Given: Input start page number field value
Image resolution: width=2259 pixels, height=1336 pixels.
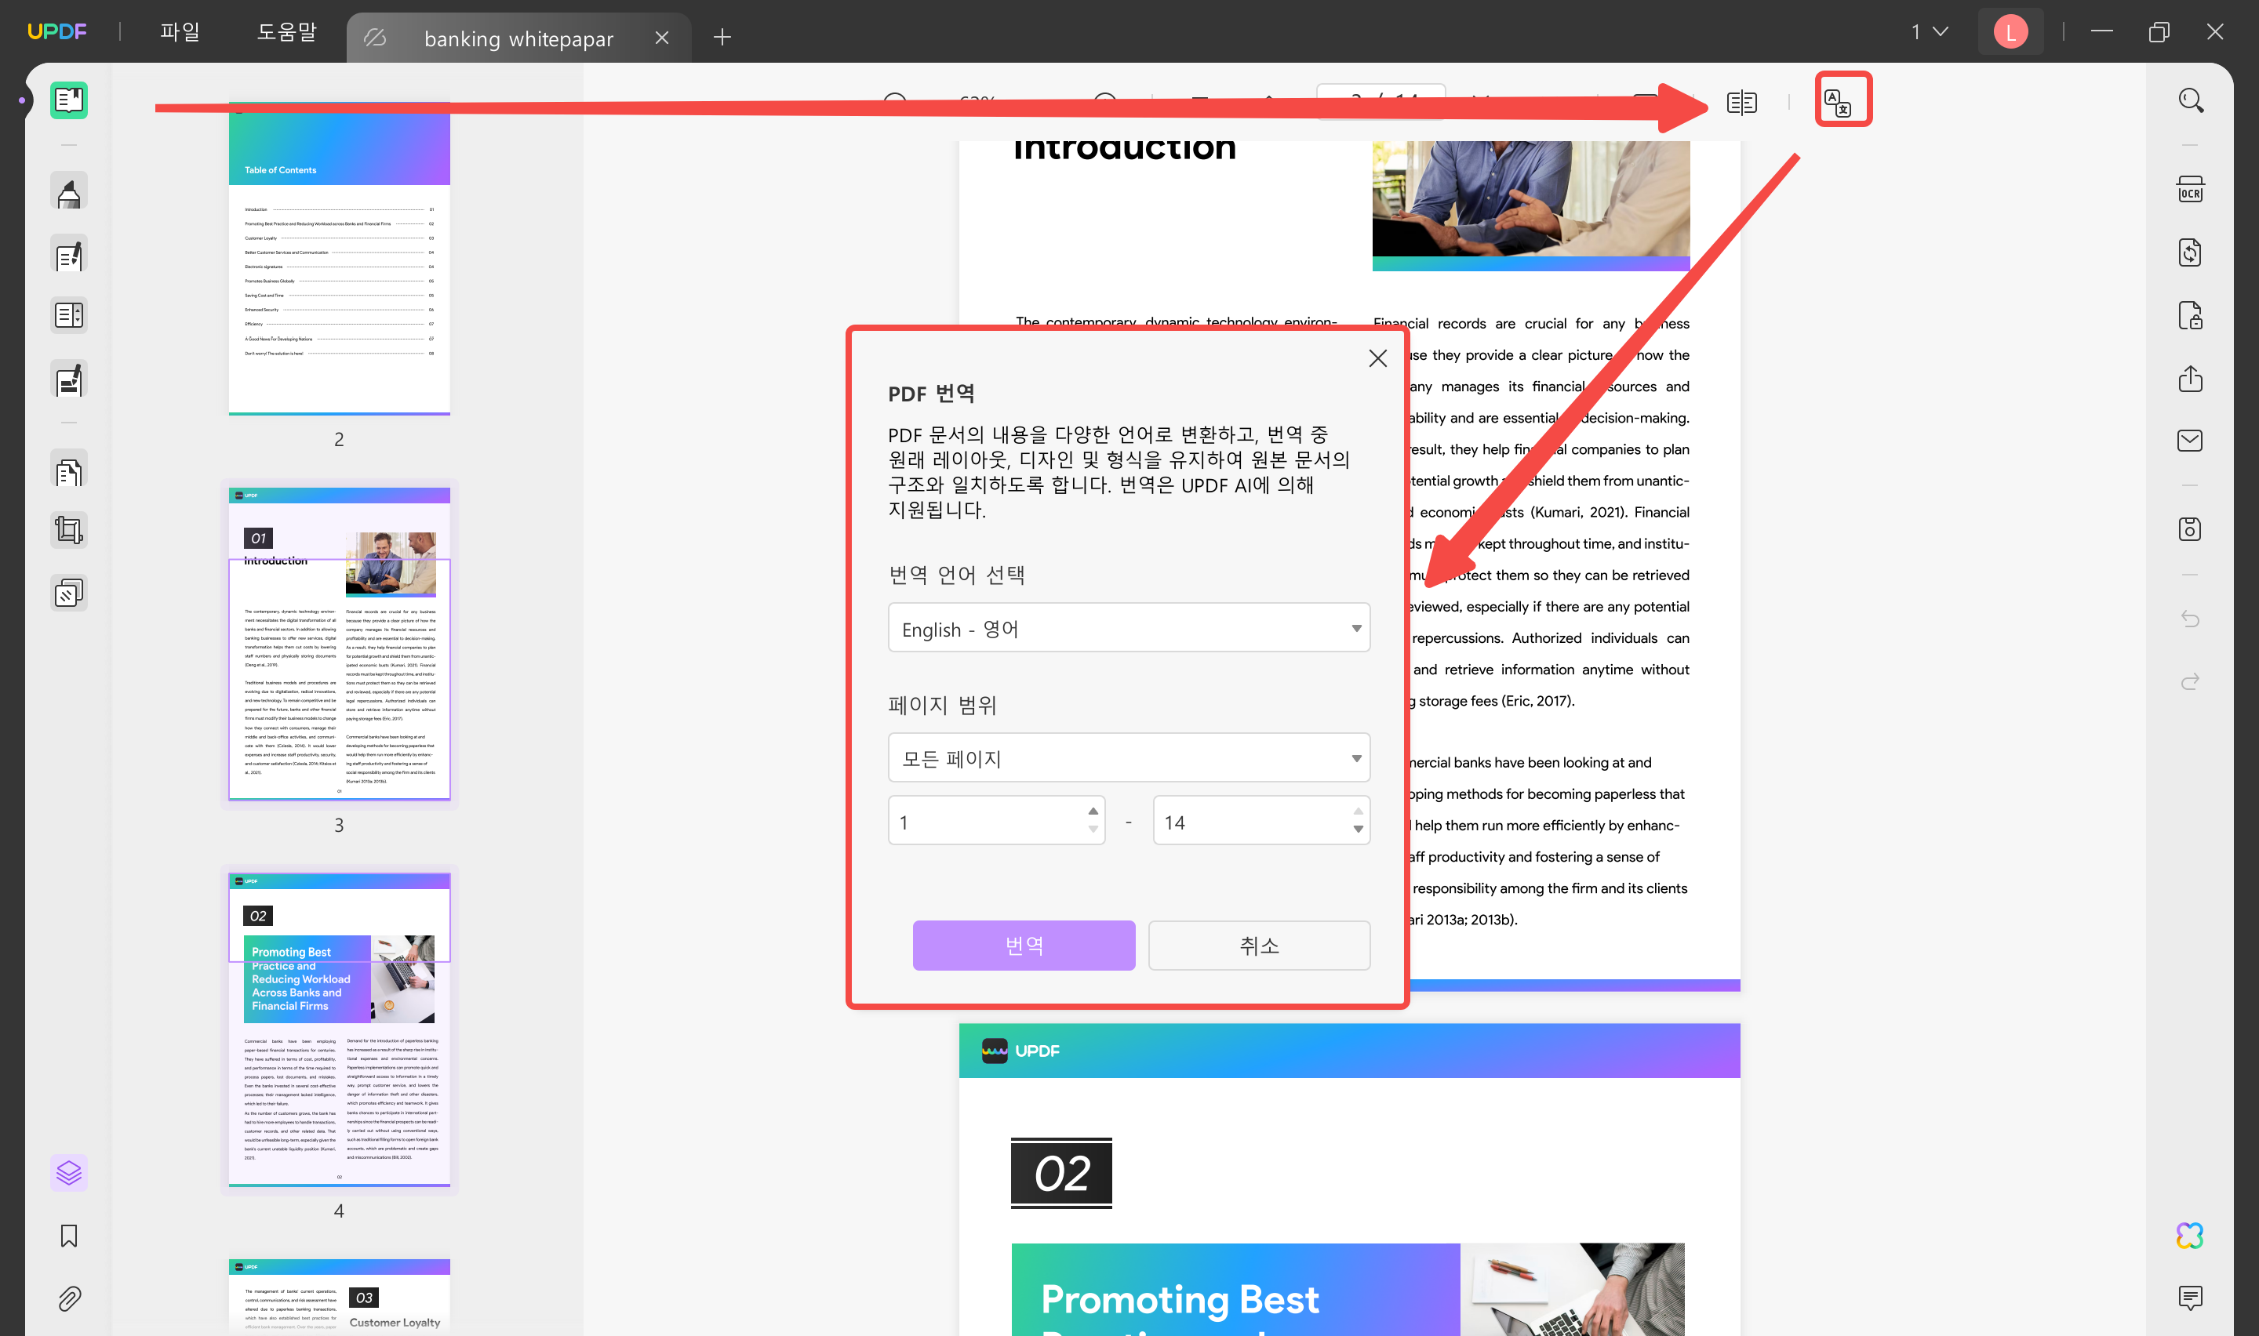Looking at the screenshot, I should [986, 821].
